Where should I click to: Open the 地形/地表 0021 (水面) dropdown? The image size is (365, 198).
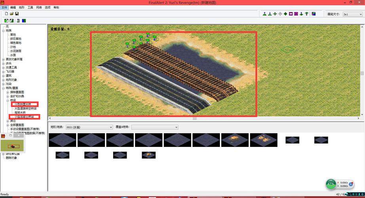(89, 127)
